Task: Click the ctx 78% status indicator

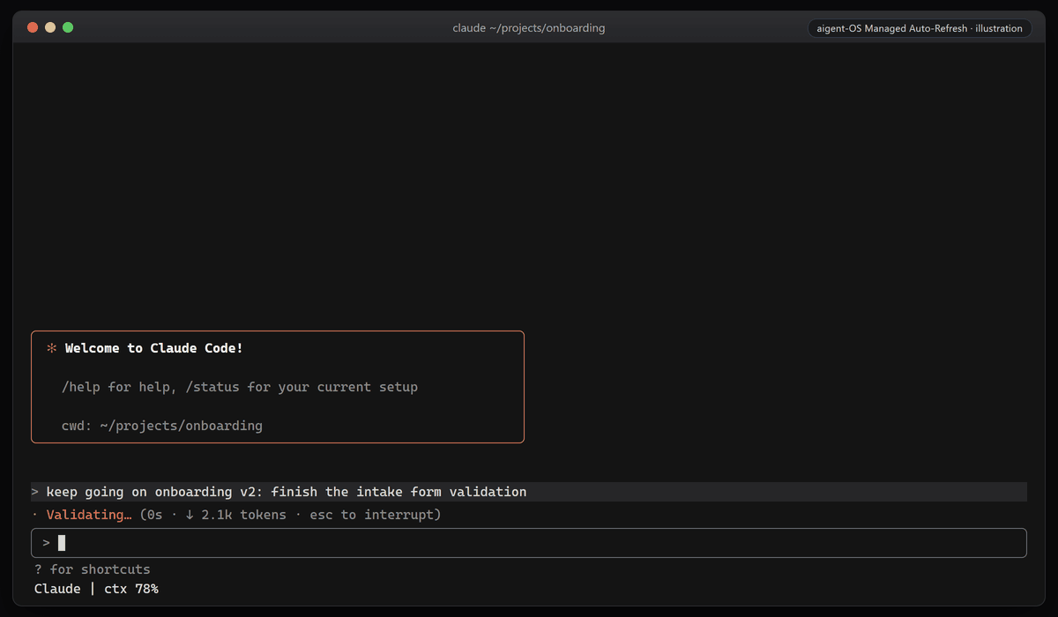Action: click(x=131, y=589)
